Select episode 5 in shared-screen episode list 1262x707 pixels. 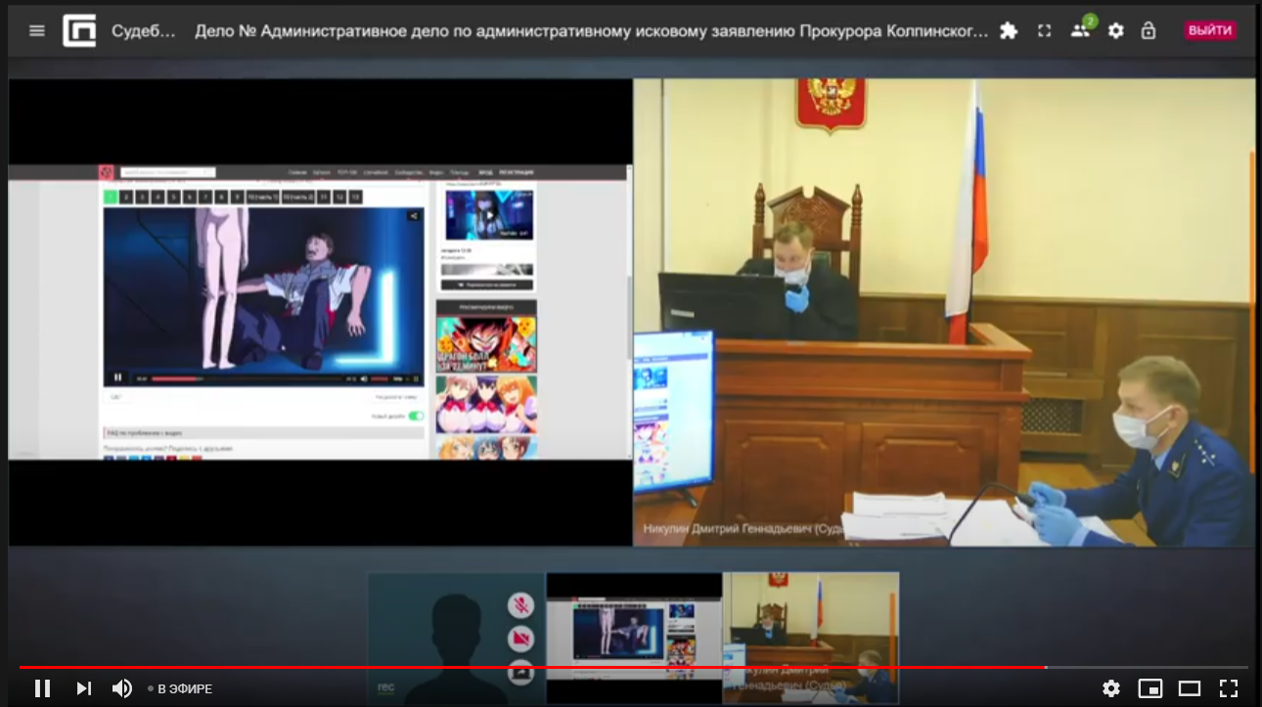click(x=174, y=197)
